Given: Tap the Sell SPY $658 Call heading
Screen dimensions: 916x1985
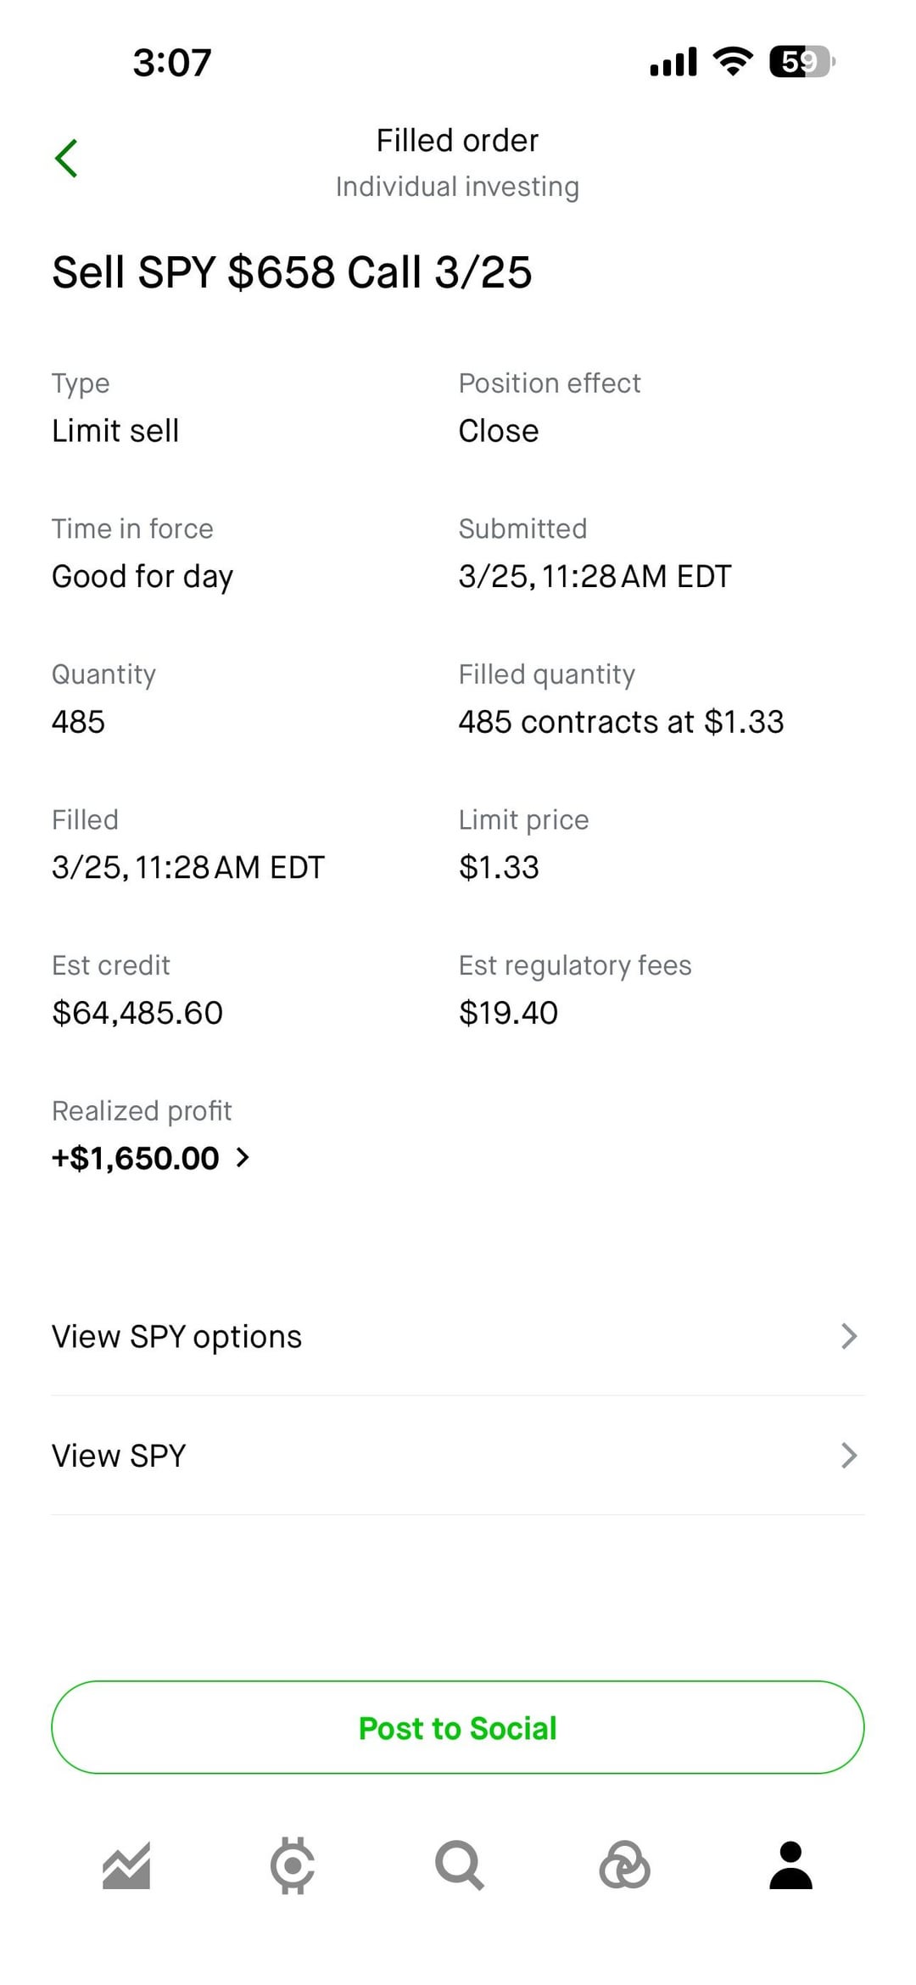Looking at the screenshot, I should click(292, 272).
